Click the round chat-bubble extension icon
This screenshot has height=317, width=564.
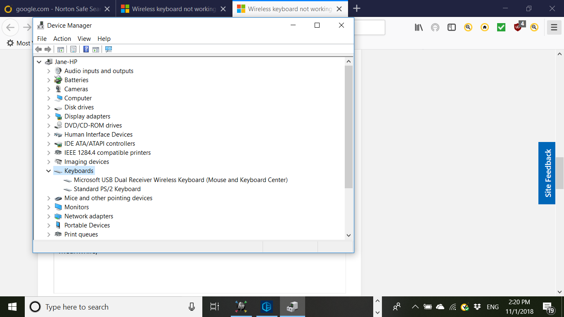coord(435,28)
